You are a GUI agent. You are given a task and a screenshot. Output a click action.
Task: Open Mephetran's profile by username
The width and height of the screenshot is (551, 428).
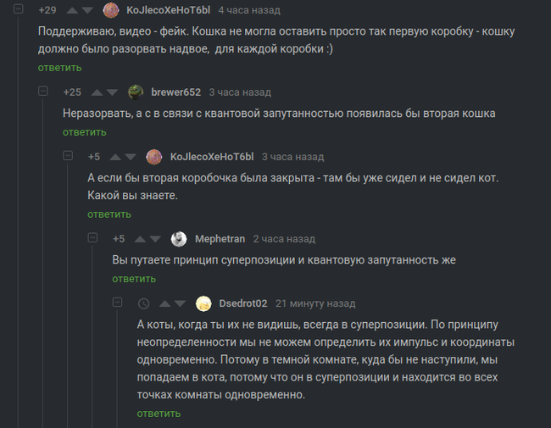220,239
